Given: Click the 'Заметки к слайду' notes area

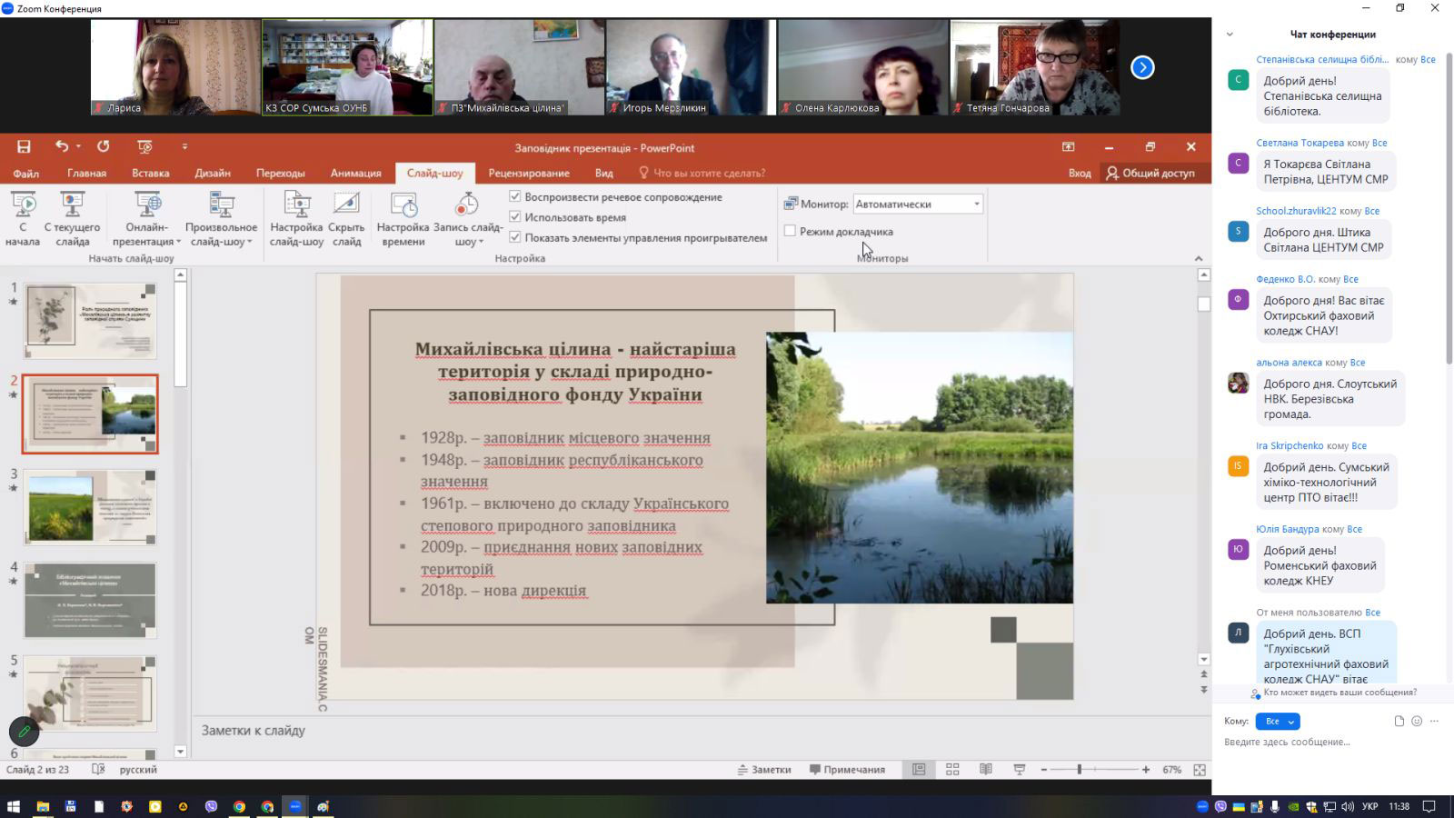Looking at the screenshot, I should click(x=700, y=731).
